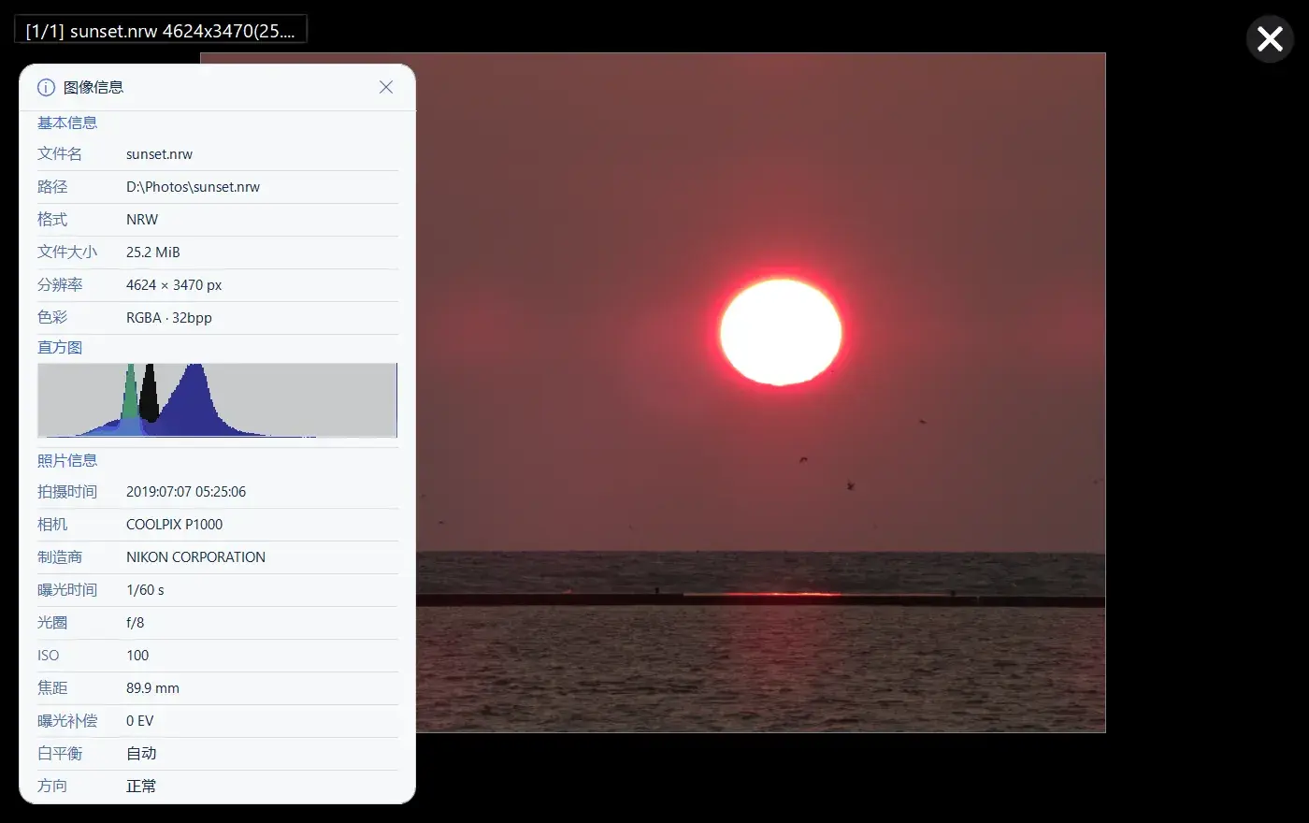Close the 图像信息 panel
1309x823 pixels.
pyautogui.click(x=386, y=87)
